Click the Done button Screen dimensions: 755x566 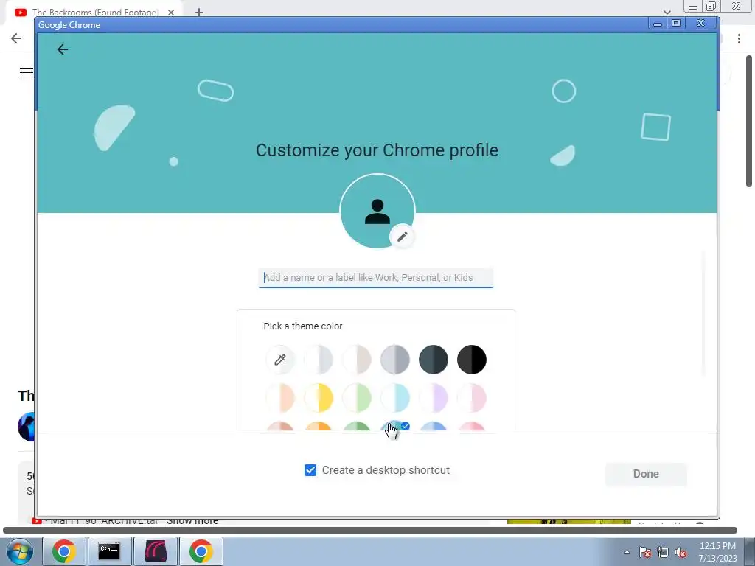point(646,474)
